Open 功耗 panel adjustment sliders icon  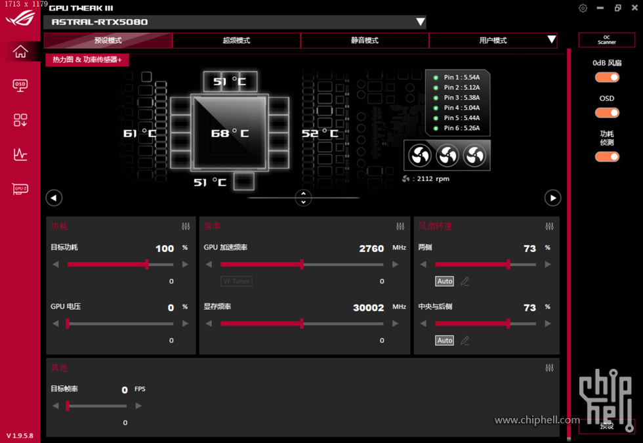tap(186, 226)
